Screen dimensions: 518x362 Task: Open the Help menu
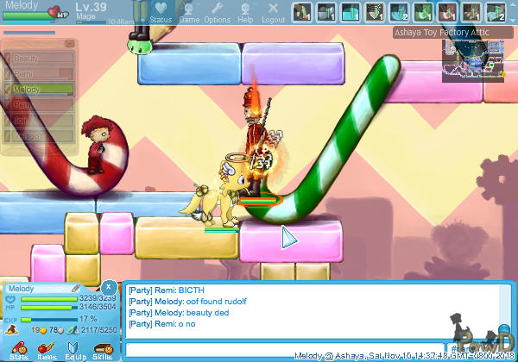pyautogui.click(x=246, y=12)
